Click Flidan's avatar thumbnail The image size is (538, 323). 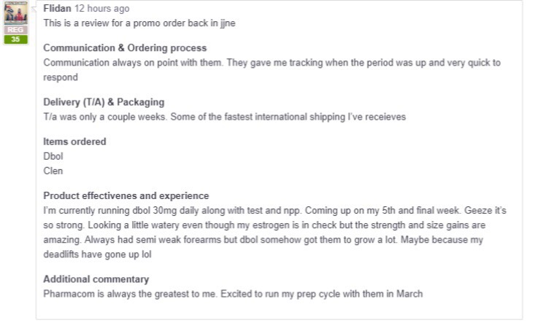tap(15, 13)
